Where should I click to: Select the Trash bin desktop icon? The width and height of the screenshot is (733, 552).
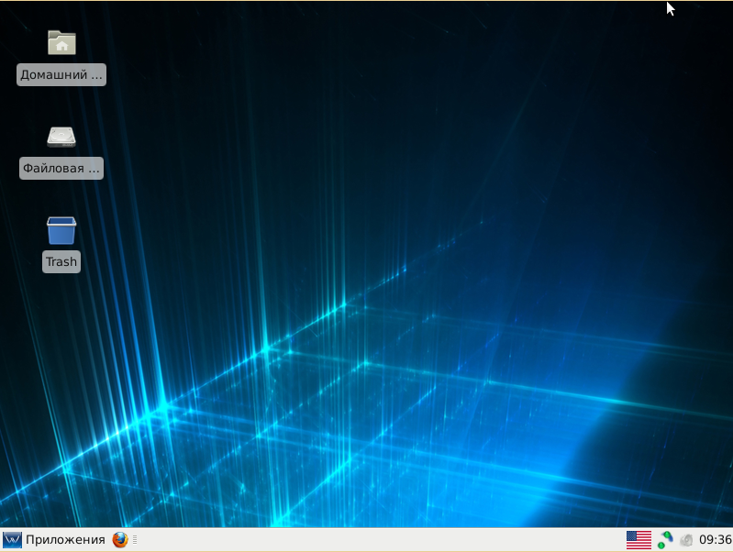tap(61, 230)
